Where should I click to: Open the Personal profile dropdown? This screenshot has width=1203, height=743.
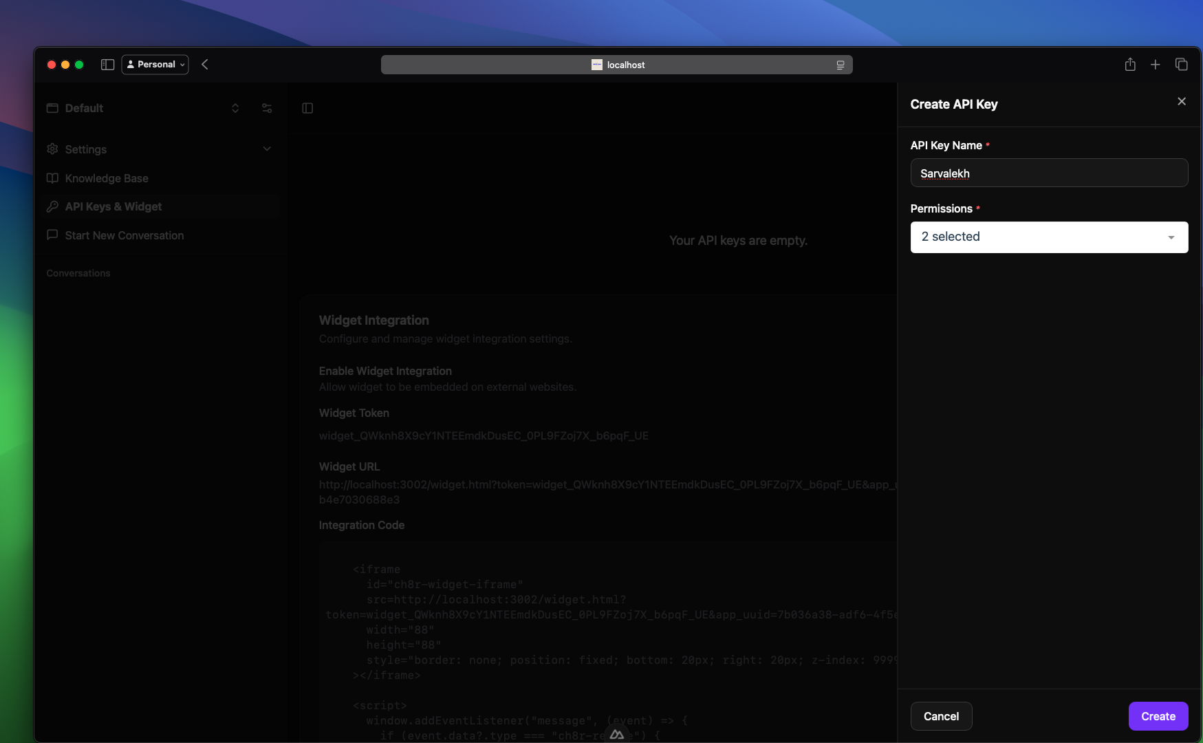coord(155,65)
